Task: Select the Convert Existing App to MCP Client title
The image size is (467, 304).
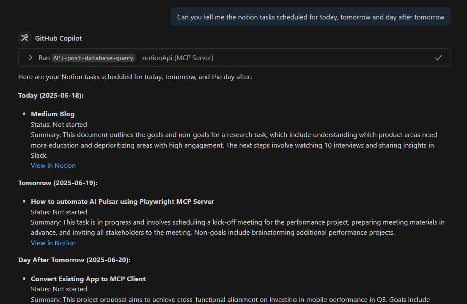Action: [x=88, y=279]
